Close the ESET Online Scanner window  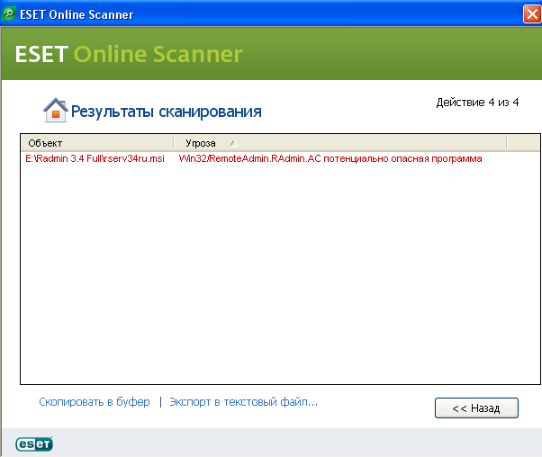click(531, 13)
